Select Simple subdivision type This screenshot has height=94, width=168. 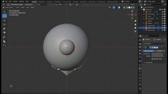(160, 51)
